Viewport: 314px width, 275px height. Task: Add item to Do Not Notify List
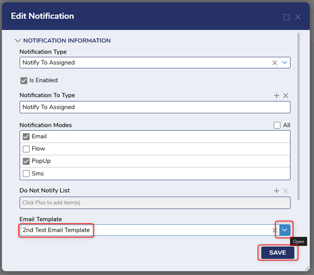276,191
